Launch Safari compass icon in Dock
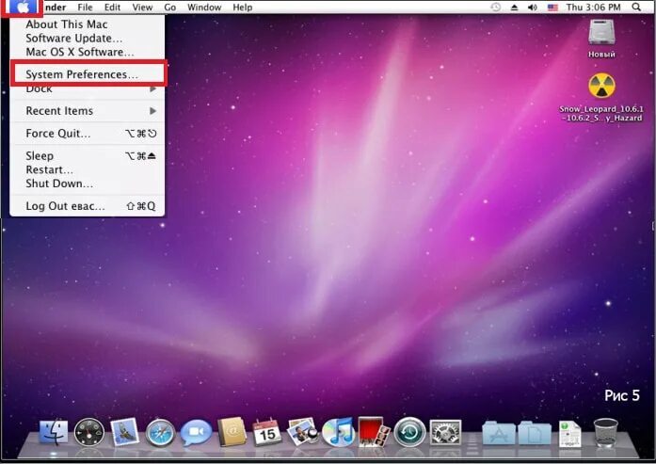Image resolution: width=656 pixels, height=464 pixels. (160, 432)
